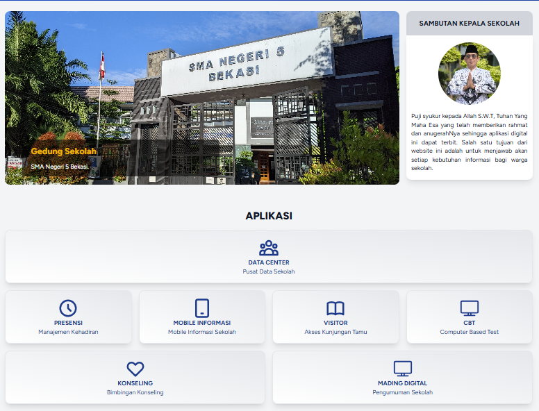Click the Konseling heart icon
This screenshot has width=539, height=411.
coord(135,369)
